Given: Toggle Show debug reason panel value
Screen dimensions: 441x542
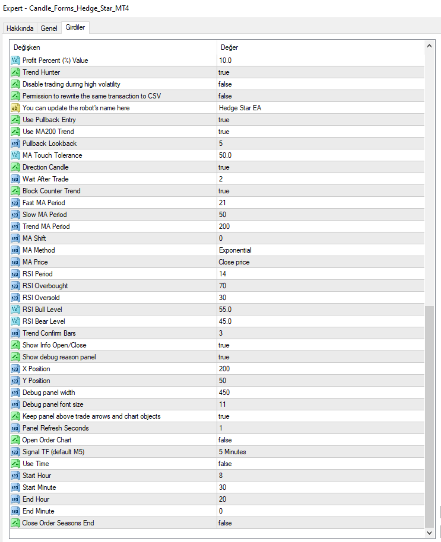Looking at the screenshot, I should coord(321,357).
